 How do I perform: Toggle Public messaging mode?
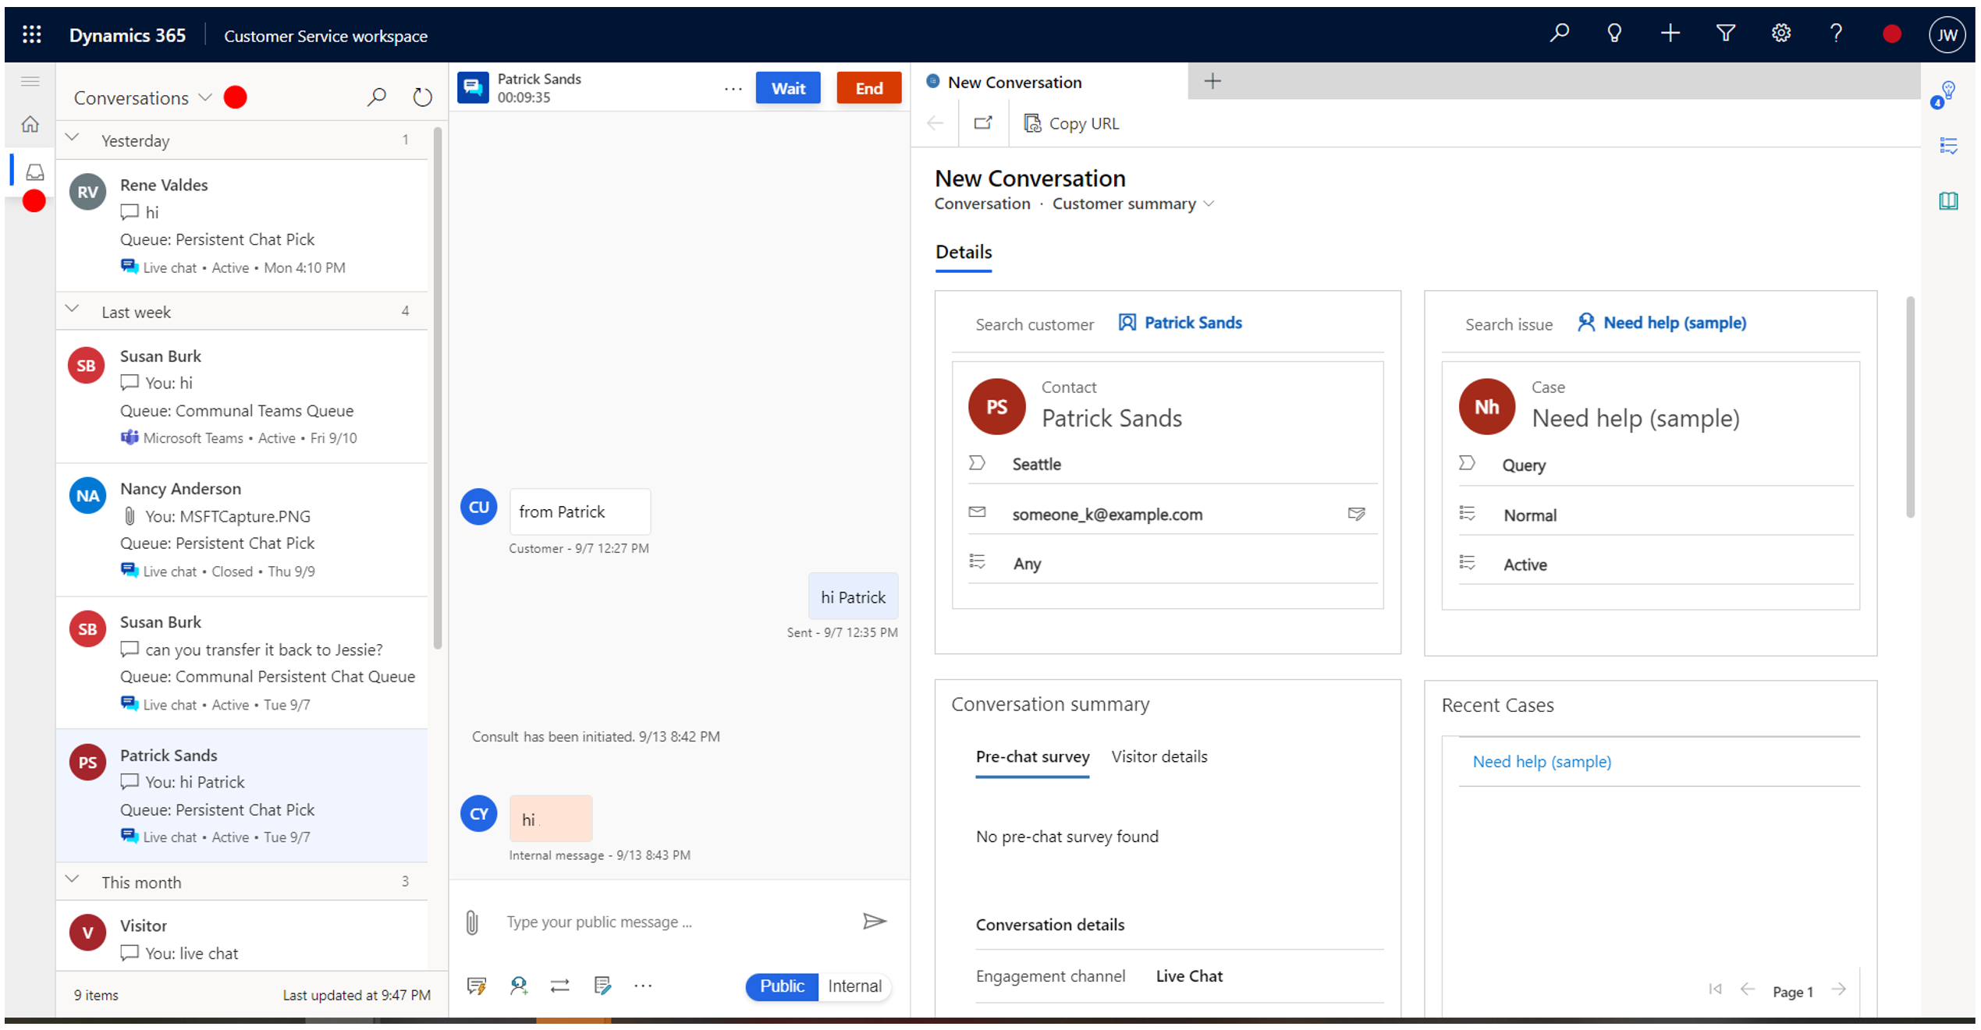pyautogui.click(x=781, y=986)
